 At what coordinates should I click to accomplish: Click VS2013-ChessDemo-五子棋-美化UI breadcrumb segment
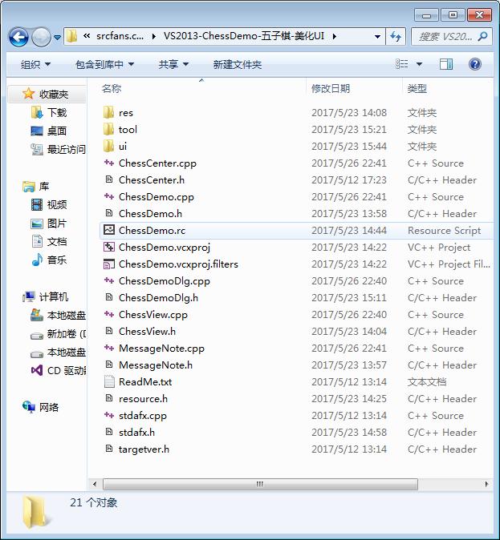[x=244, y=36]
